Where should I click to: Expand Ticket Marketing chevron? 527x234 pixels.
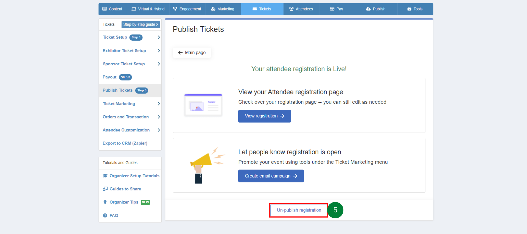[x=159, y=104]
